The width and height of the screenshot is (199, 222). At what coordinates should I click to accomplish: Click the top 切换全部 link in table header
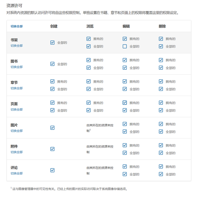(x=16, y=26)
